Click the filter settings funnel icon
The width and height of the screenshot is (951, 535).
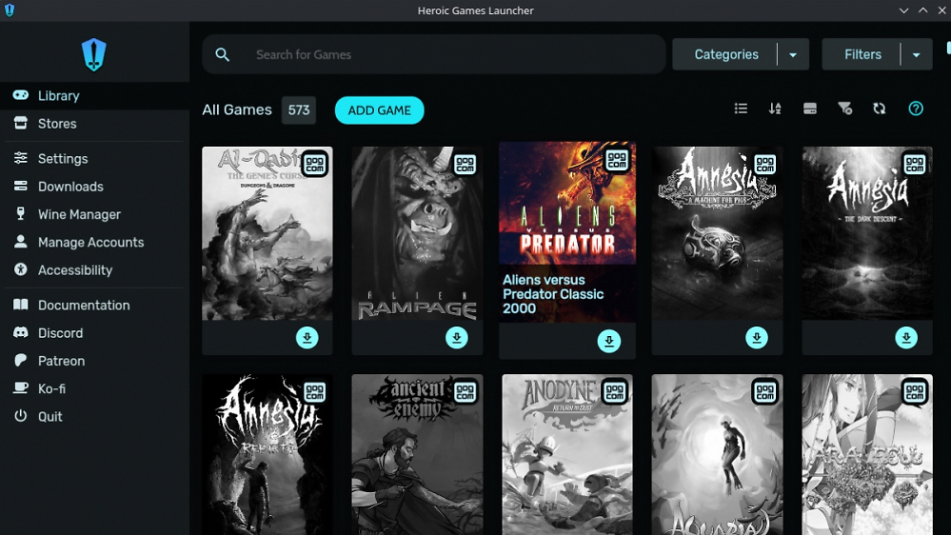[x=845, y=109]
